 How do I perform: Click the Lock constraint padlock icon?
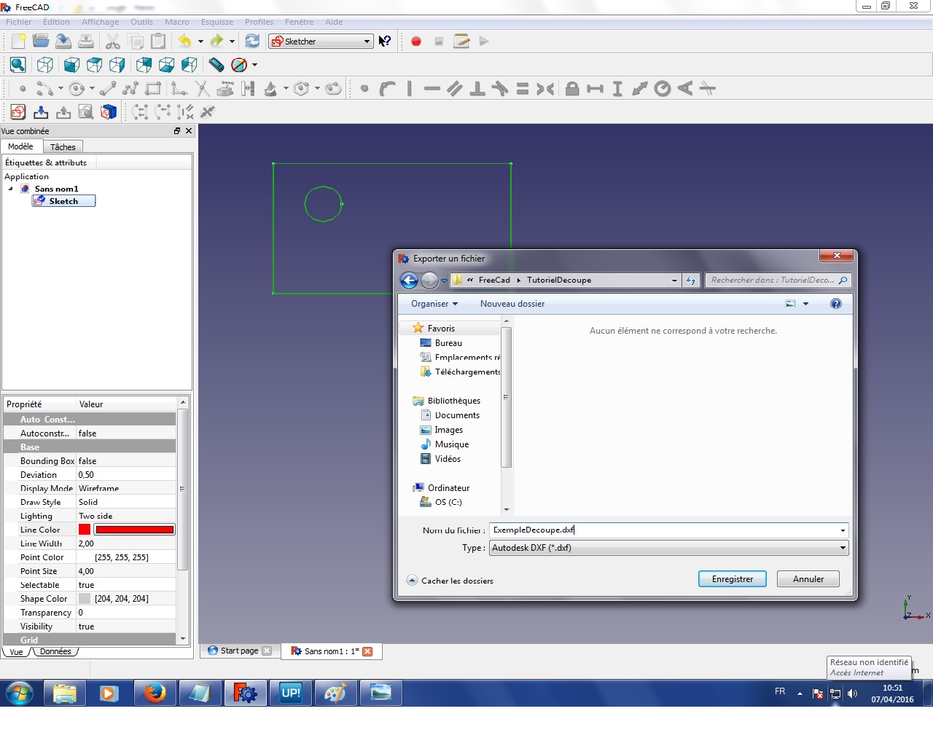[572, 89]
